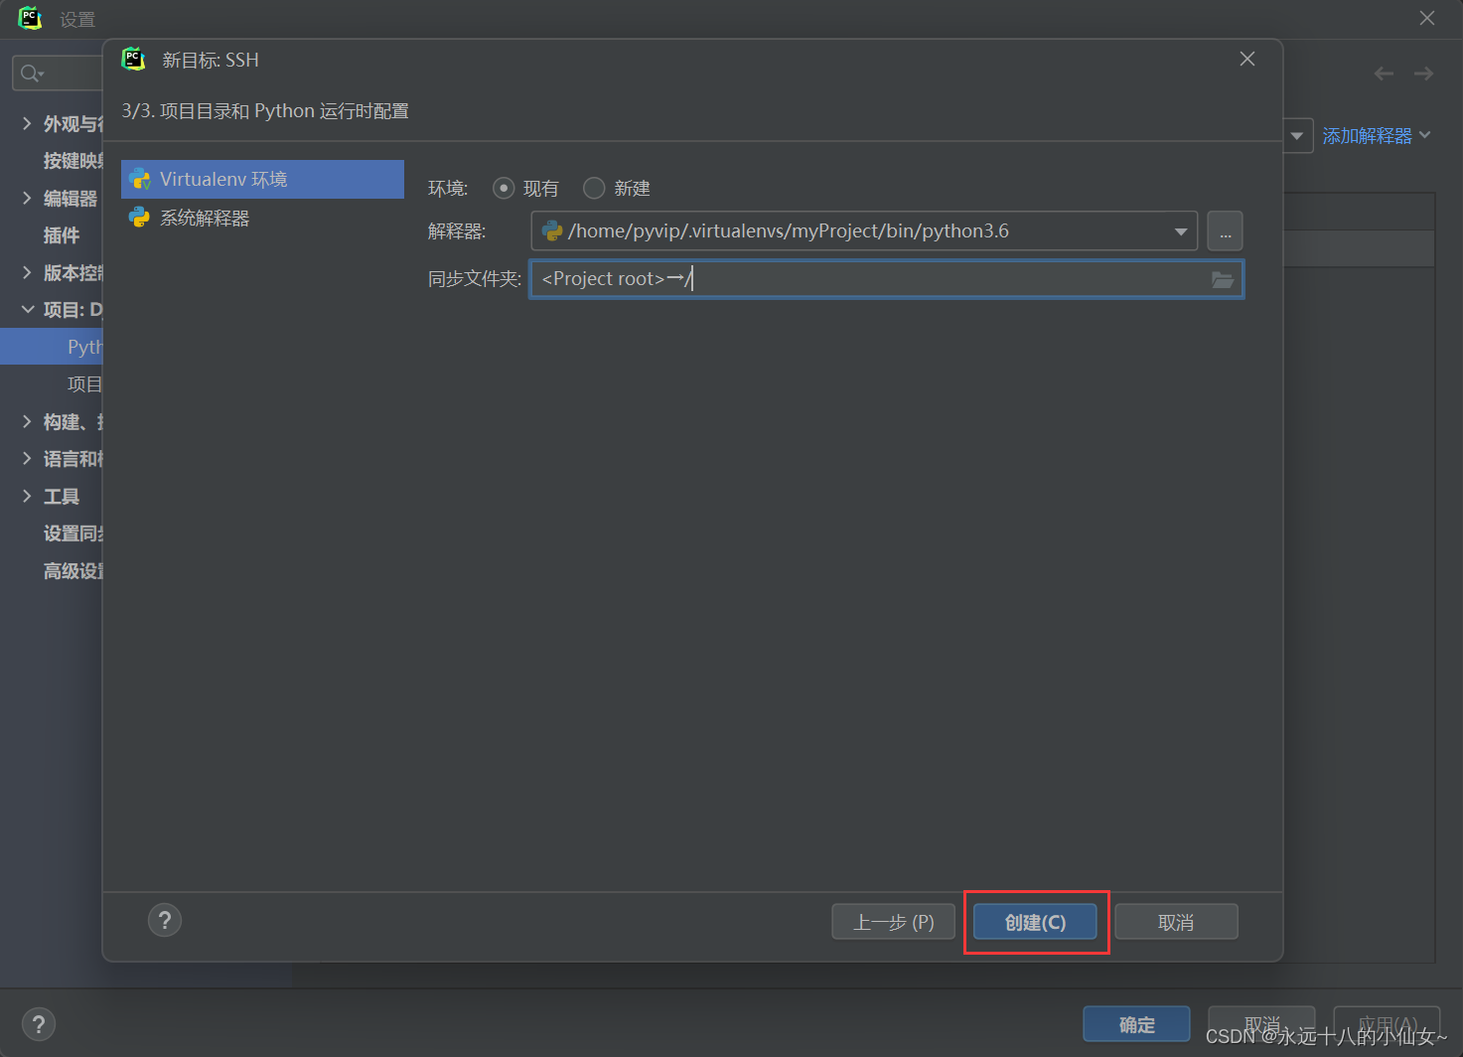The height and width of the screenshot is (1057, 1463).
Task: Click the python icon in 解释器 field
Action: (552, 231)
